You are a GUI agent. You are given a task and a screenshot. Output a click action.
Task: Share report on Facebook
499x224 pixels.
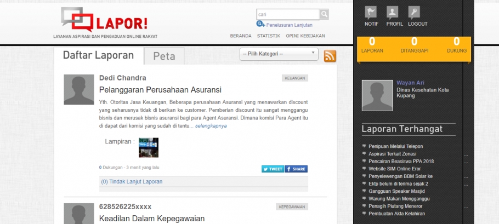(296, 169)
